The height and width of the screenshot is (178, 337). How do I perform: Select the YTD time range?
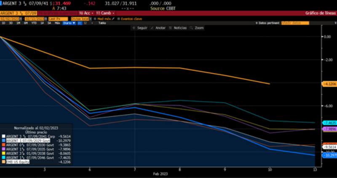pyautogui.click(x=32, y=23)
